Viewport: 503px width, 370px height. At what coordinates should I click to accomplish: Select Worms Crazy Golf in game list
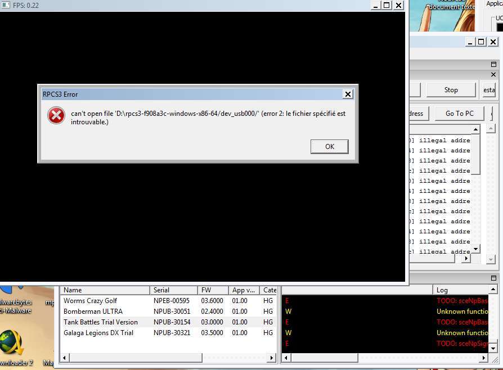[x=90, y=301]
